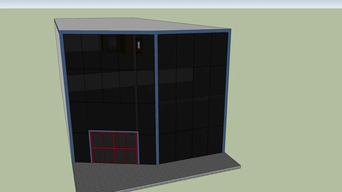
Task: Select the red-framed entrance door
Action: tap(114, 147)
